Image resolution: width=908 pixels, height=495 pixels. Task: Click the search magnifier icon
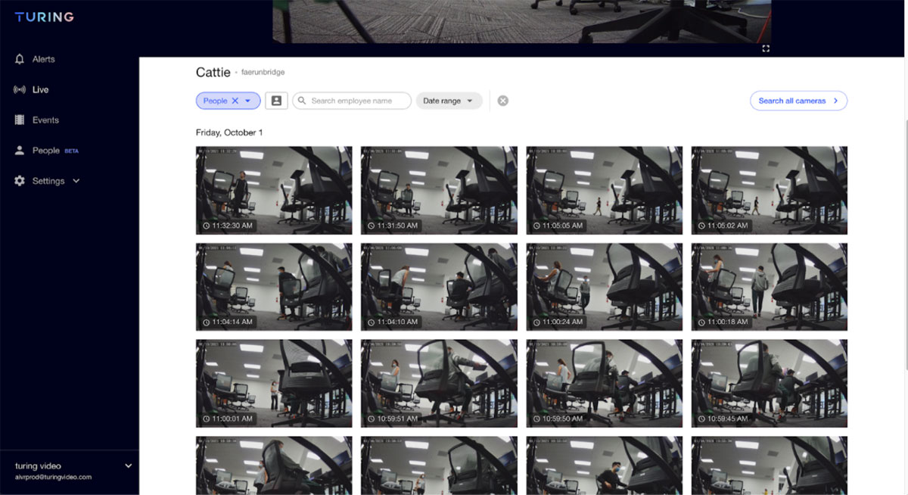tap(302, 101)
